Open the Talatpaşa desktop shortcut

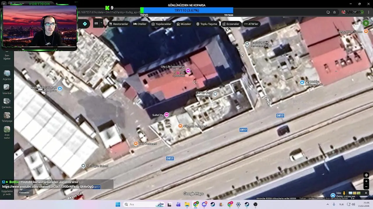(x=7, y=117)
